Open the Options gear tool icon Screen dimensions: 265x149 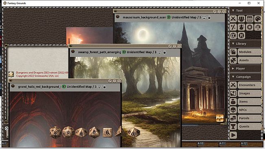click(250, 27)
